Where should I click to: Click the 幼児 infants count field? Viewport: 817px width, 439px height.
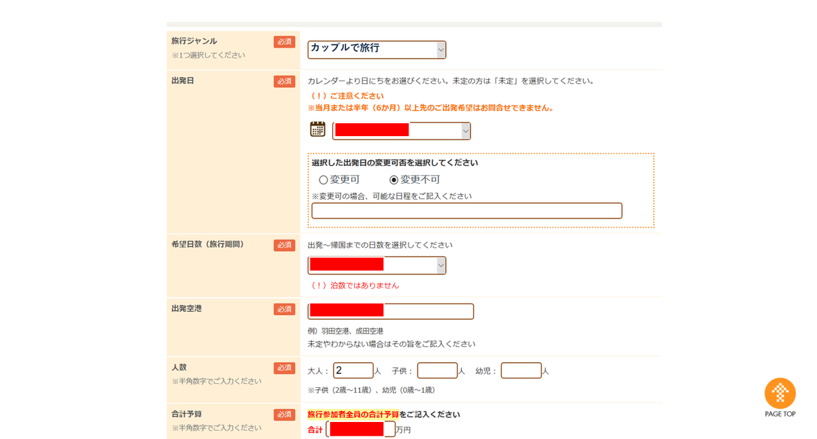point(521,370)
